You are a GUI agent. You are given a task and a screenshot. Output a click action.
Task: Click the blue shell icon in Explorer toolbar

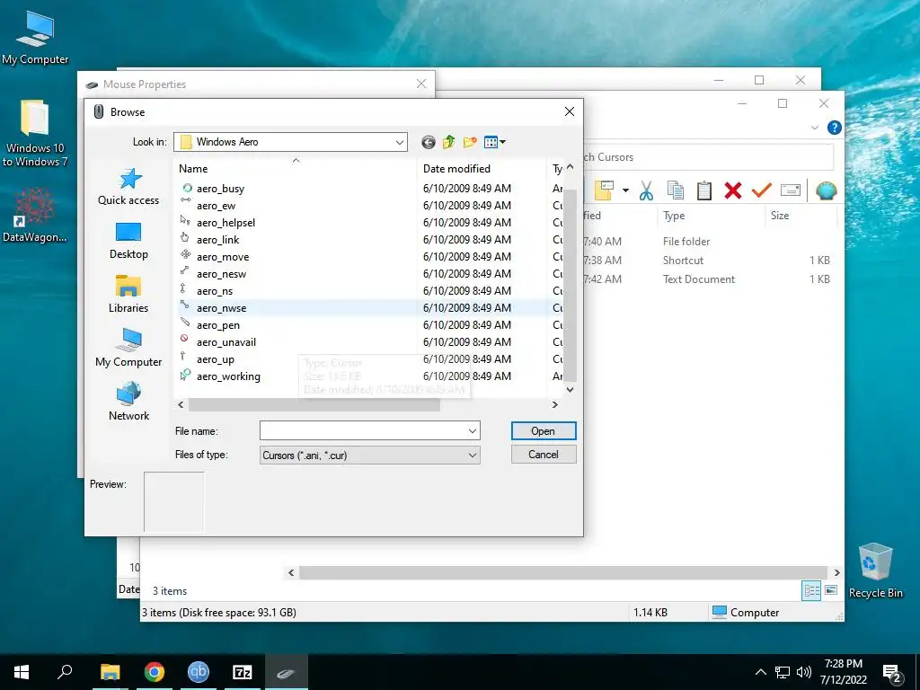[x=827, y=190]
